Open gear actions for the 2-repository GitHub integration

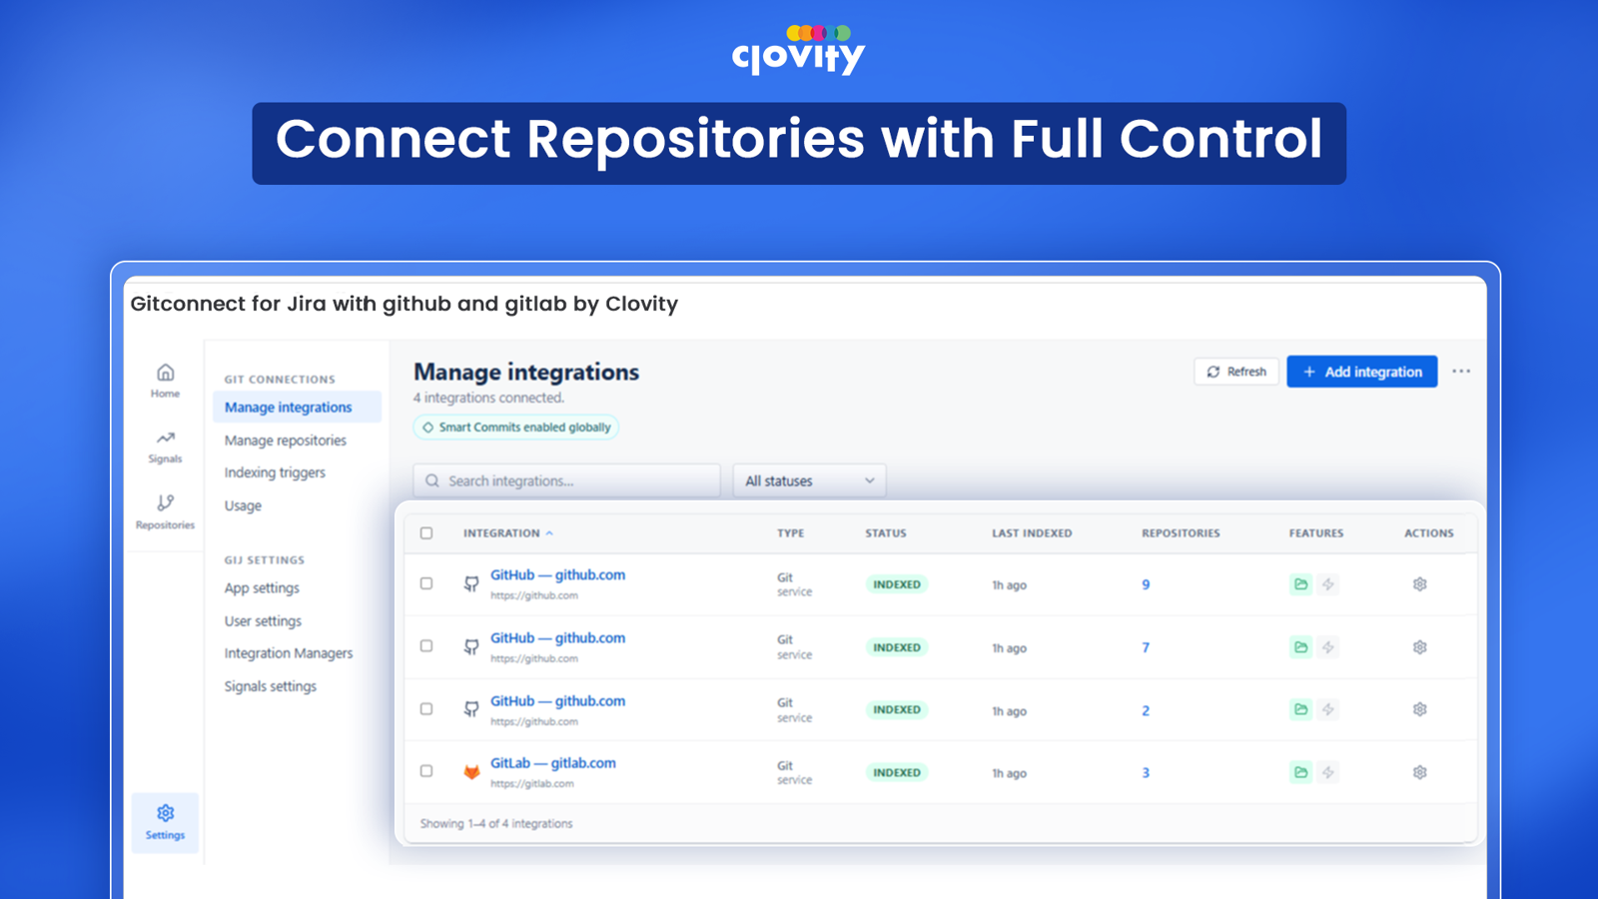click(x=1420, y=709)
